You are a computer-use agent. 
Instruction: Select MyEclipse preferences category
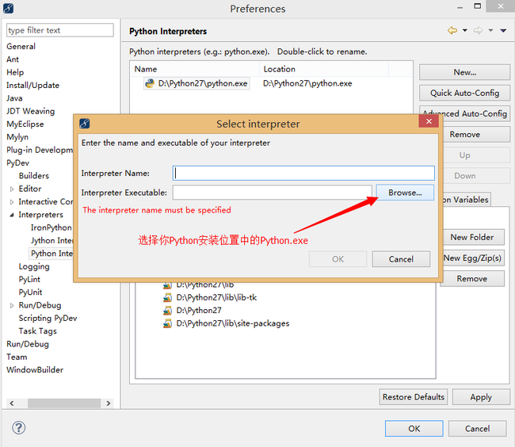point(25,124)
